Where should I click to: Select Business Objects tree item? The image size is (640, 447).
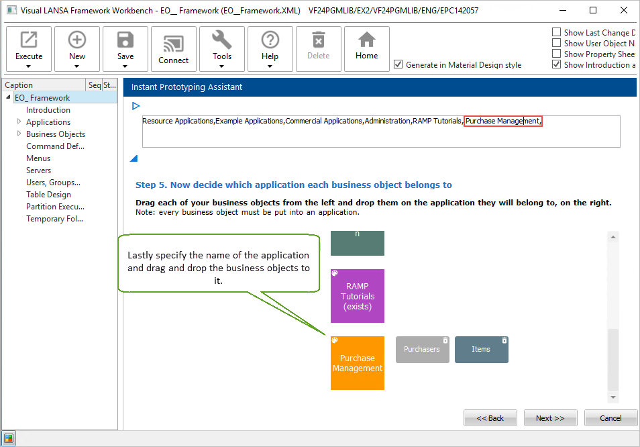click(x=56, y=134)
